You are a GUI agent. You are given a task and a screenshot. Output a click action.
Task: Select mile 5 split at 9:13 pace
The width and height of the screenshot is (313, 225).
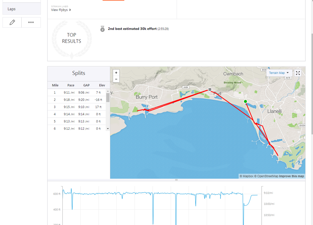point(77,121)
